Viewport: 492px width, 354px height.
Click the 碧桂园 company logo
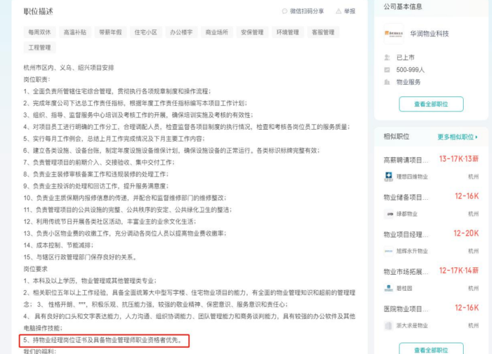pos(389,288)
